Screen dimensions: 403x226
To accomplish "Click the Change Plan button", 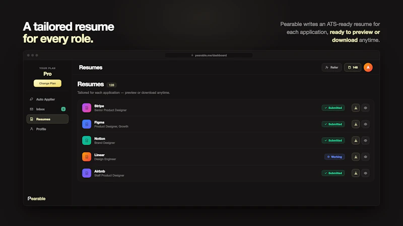I will (47, 83).
